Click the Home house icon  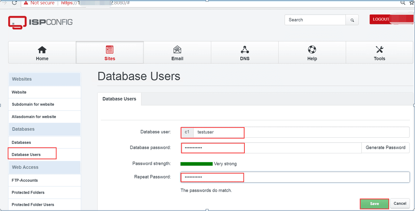(42, 50)
